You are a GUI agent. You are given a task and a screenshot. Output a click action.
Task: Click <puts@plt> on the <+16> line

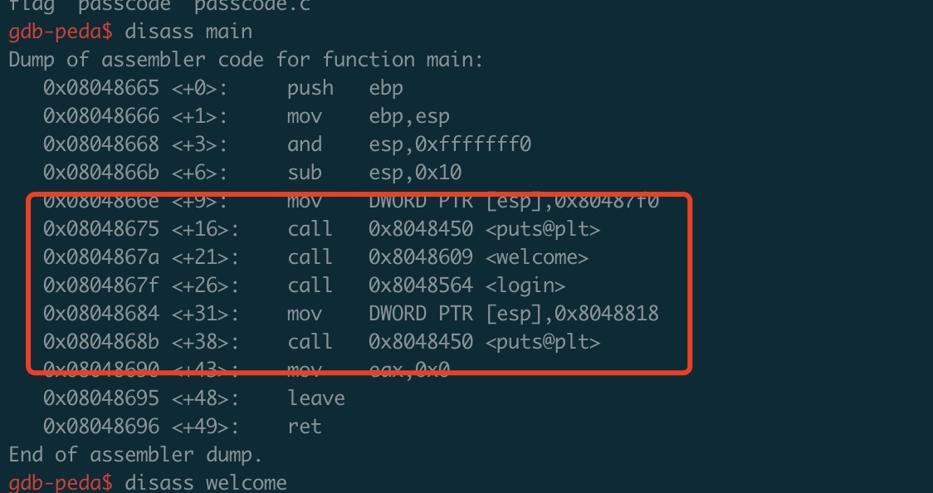coord(542,229)
